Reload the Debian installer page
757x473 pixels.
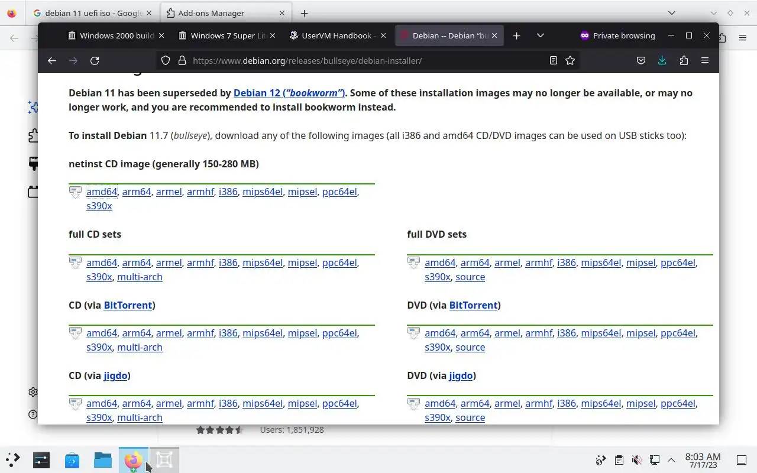point(95,60)
